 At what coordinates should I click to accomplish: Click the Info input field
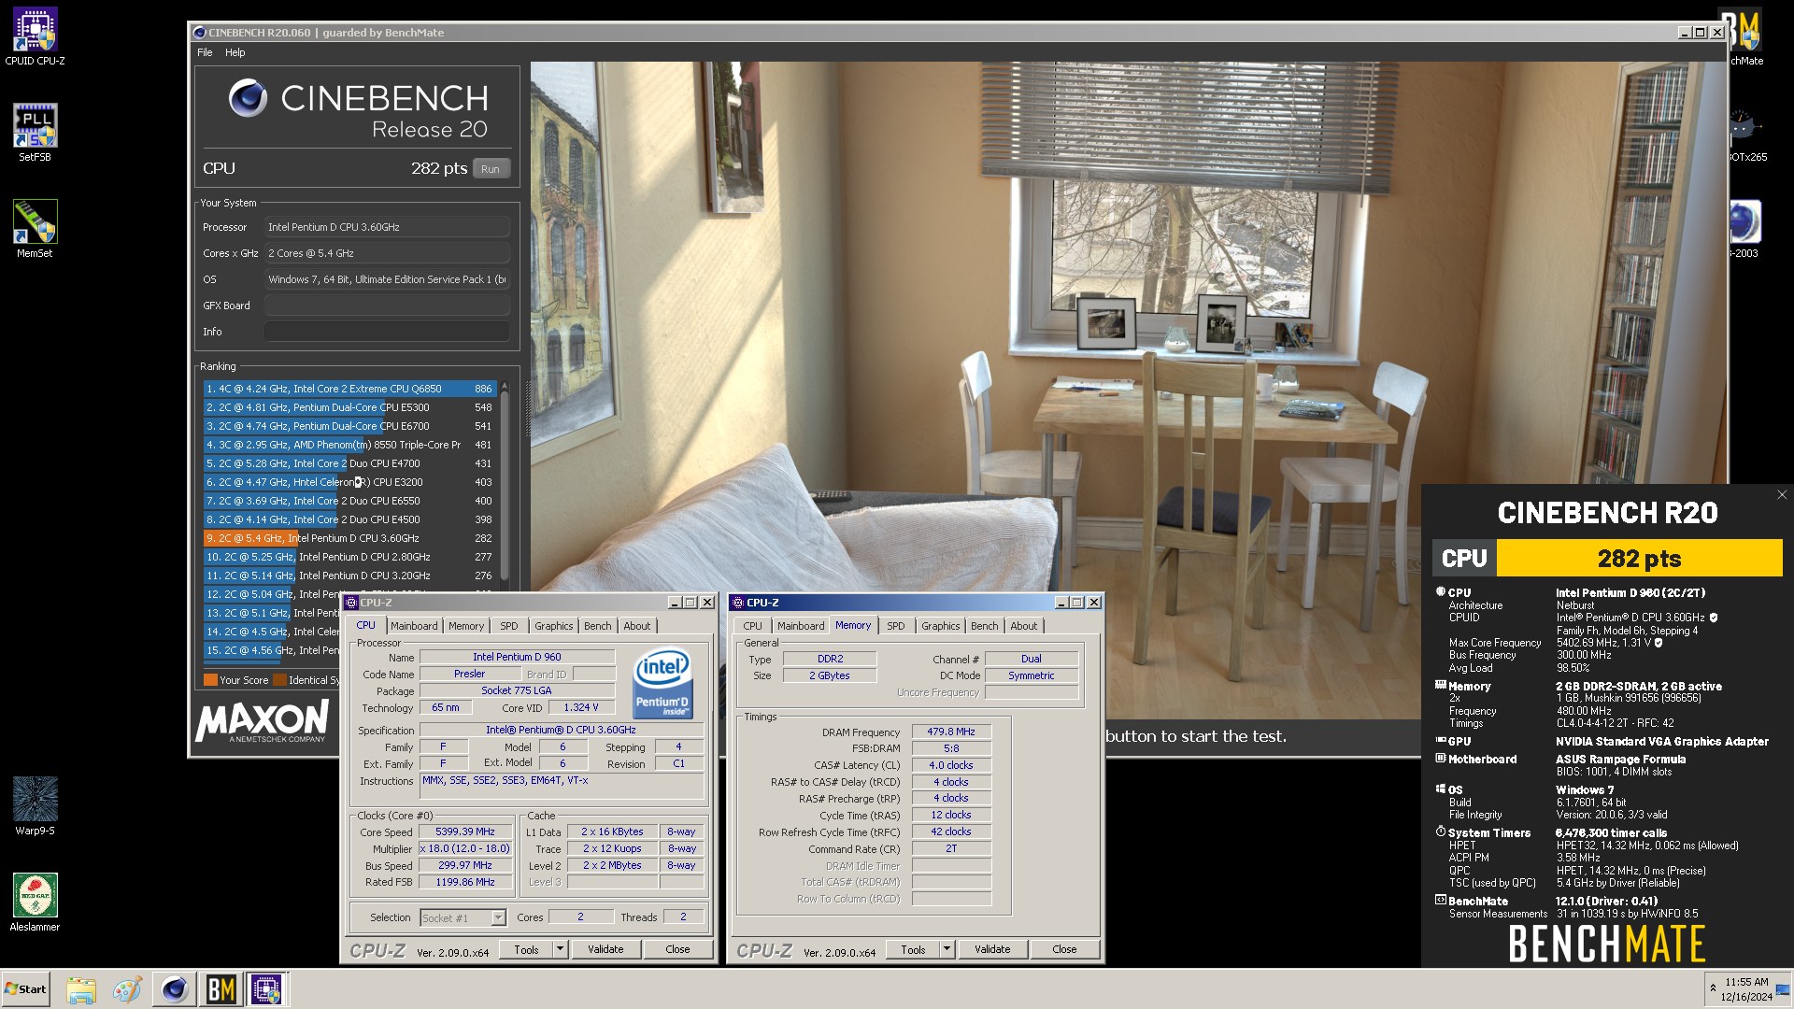(387, 332)
